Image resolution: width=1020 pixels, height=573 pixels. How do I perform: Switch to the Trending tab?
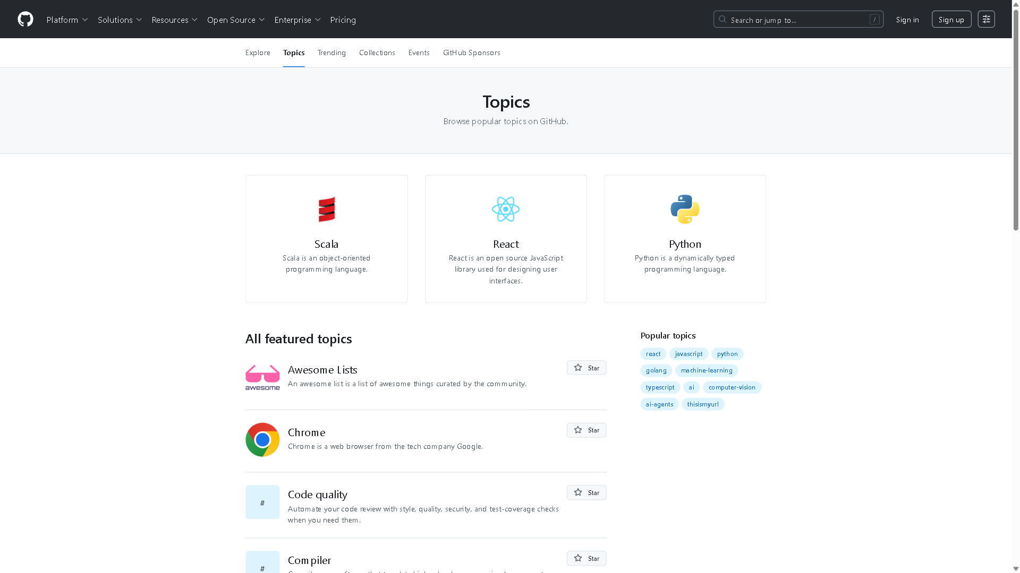(x=331, y=53)
